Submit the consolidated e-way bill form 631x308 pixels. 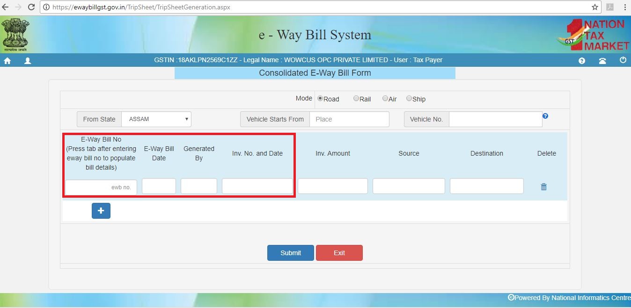[x=290, y=252]
